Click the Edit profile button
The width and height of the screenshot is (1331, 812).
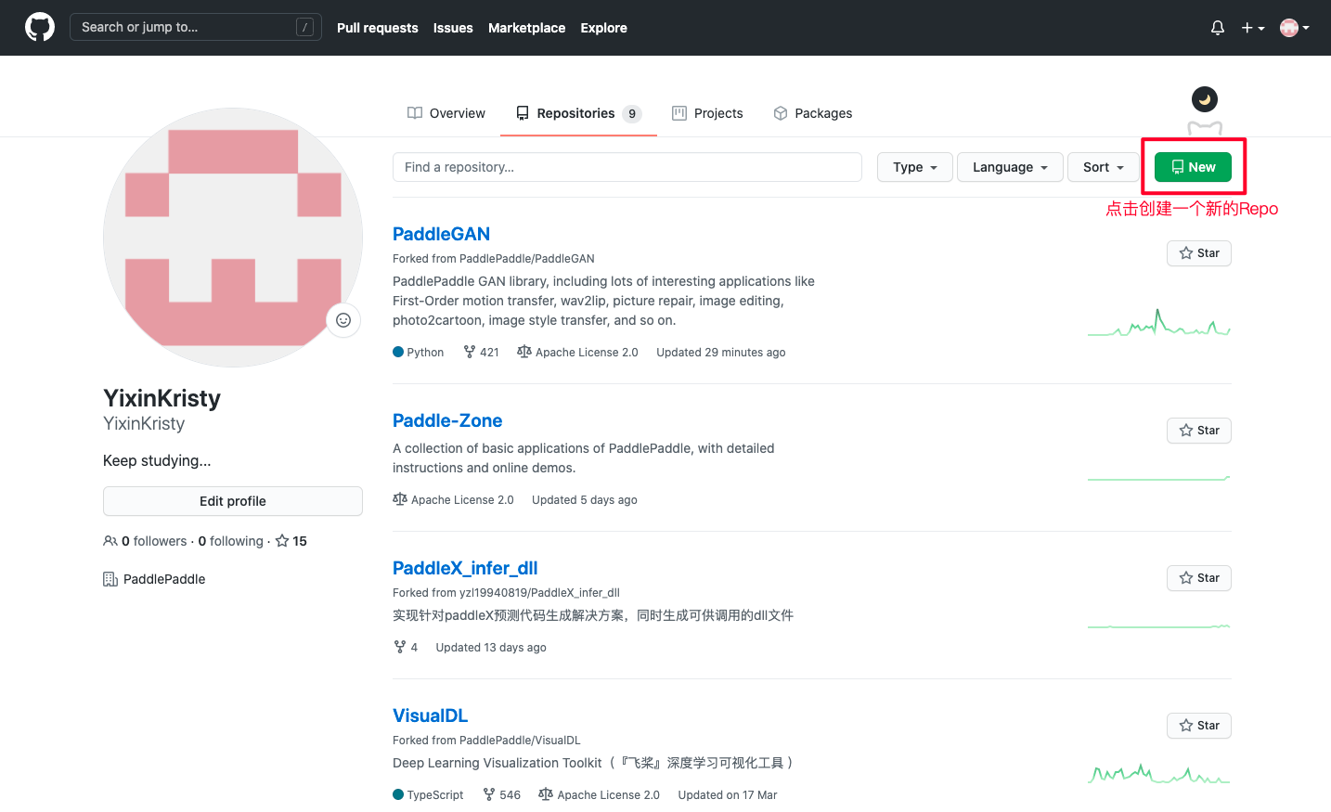233,501
